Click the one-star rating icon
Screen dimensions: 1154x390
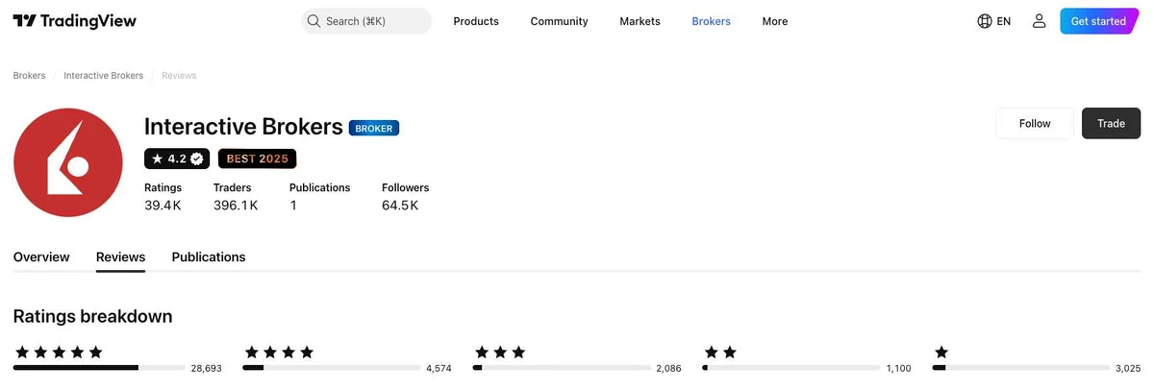941,353
